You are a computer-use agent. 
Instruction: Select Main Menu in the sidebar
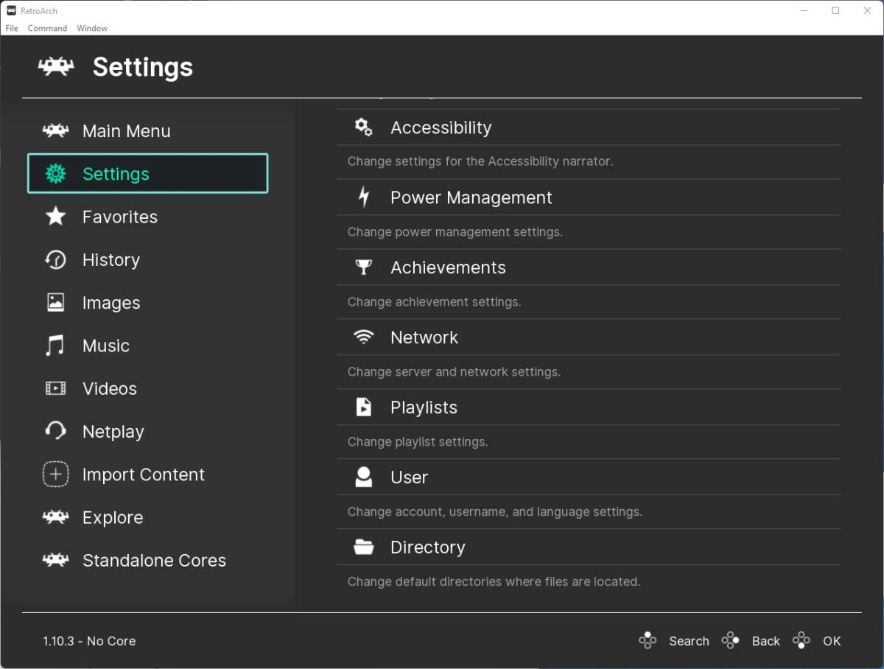125,130
